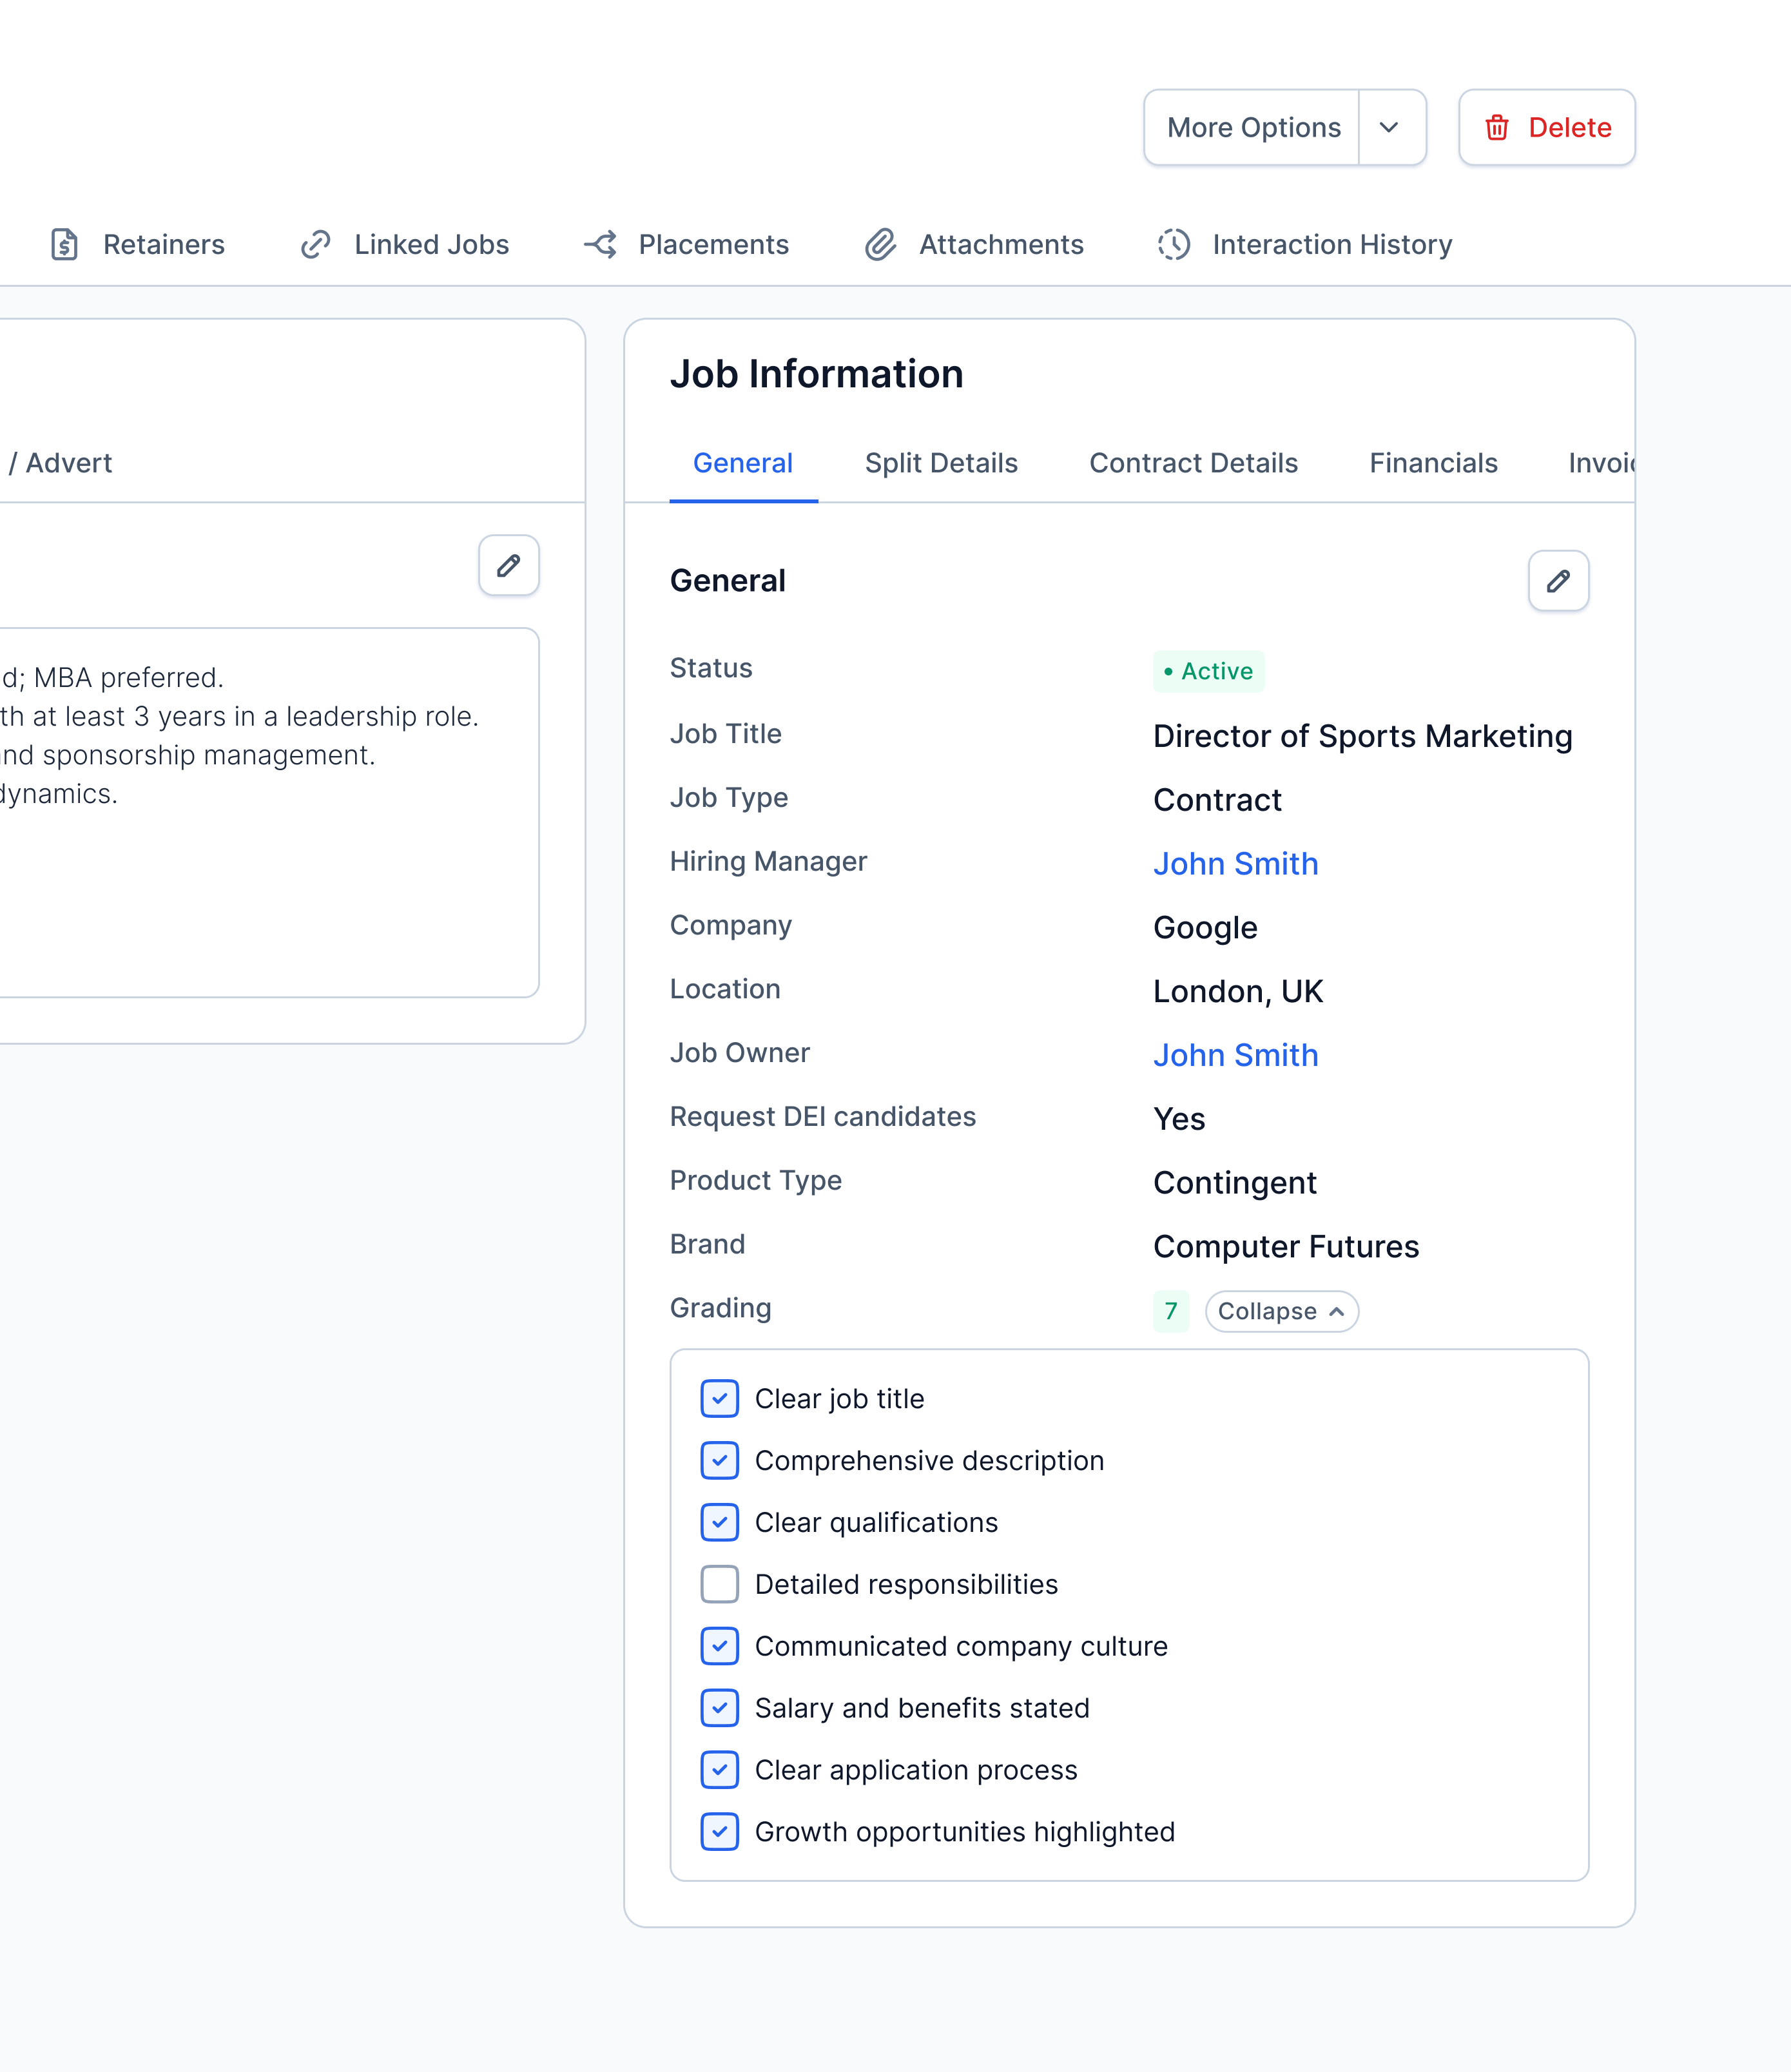The image size is (1791, 2072).
Task: Click the Attachments paperclip icon
Action: (x=881, y=244)
